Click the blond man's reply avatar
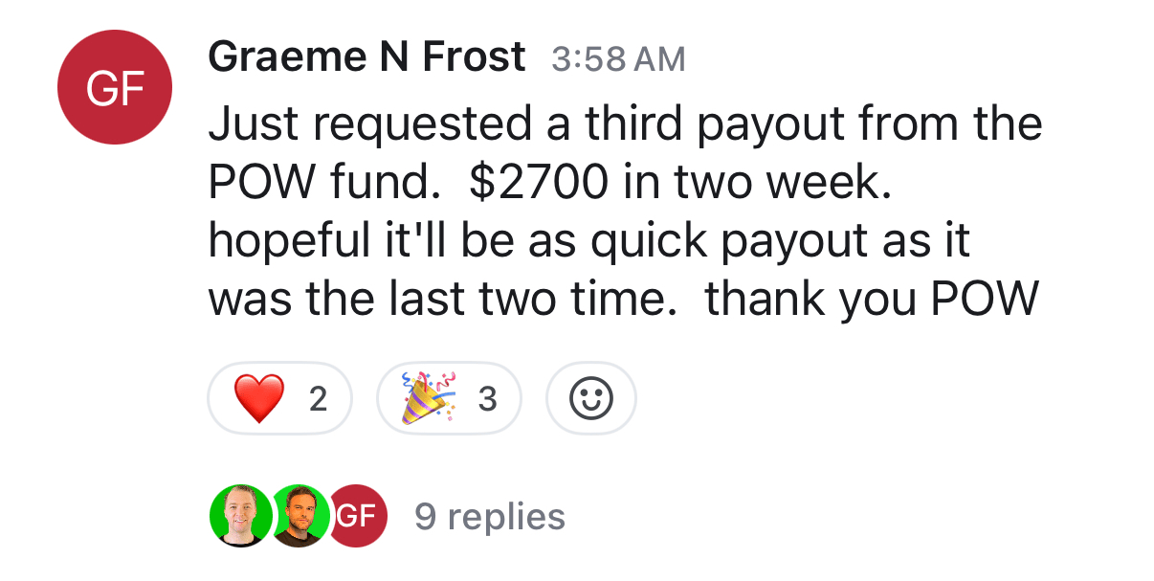The image size is (1154, 581). 239,516
